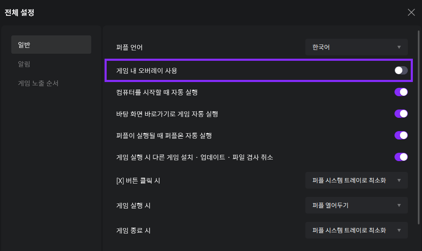422x251 pixels.
Task: Disable 퍼플온 자동 실행 switch
Action: 400,135
